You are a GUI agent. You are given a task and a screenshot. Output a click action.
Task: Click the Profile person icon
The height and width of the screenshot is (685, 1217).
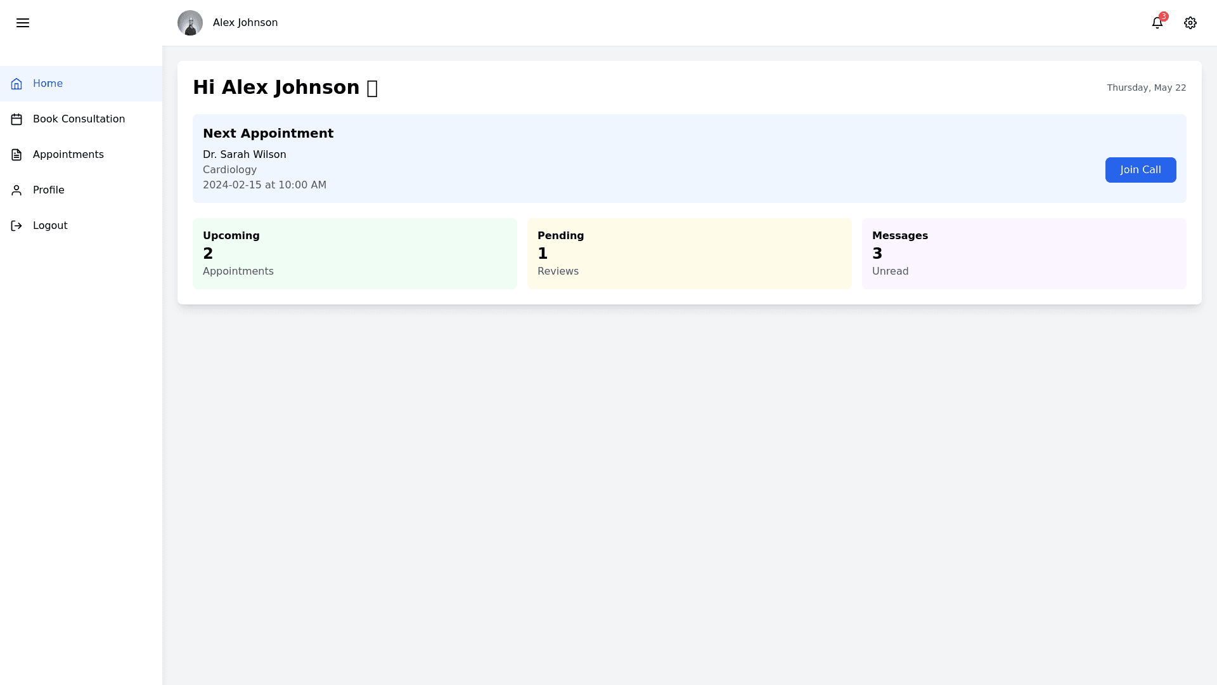[16, 190]
